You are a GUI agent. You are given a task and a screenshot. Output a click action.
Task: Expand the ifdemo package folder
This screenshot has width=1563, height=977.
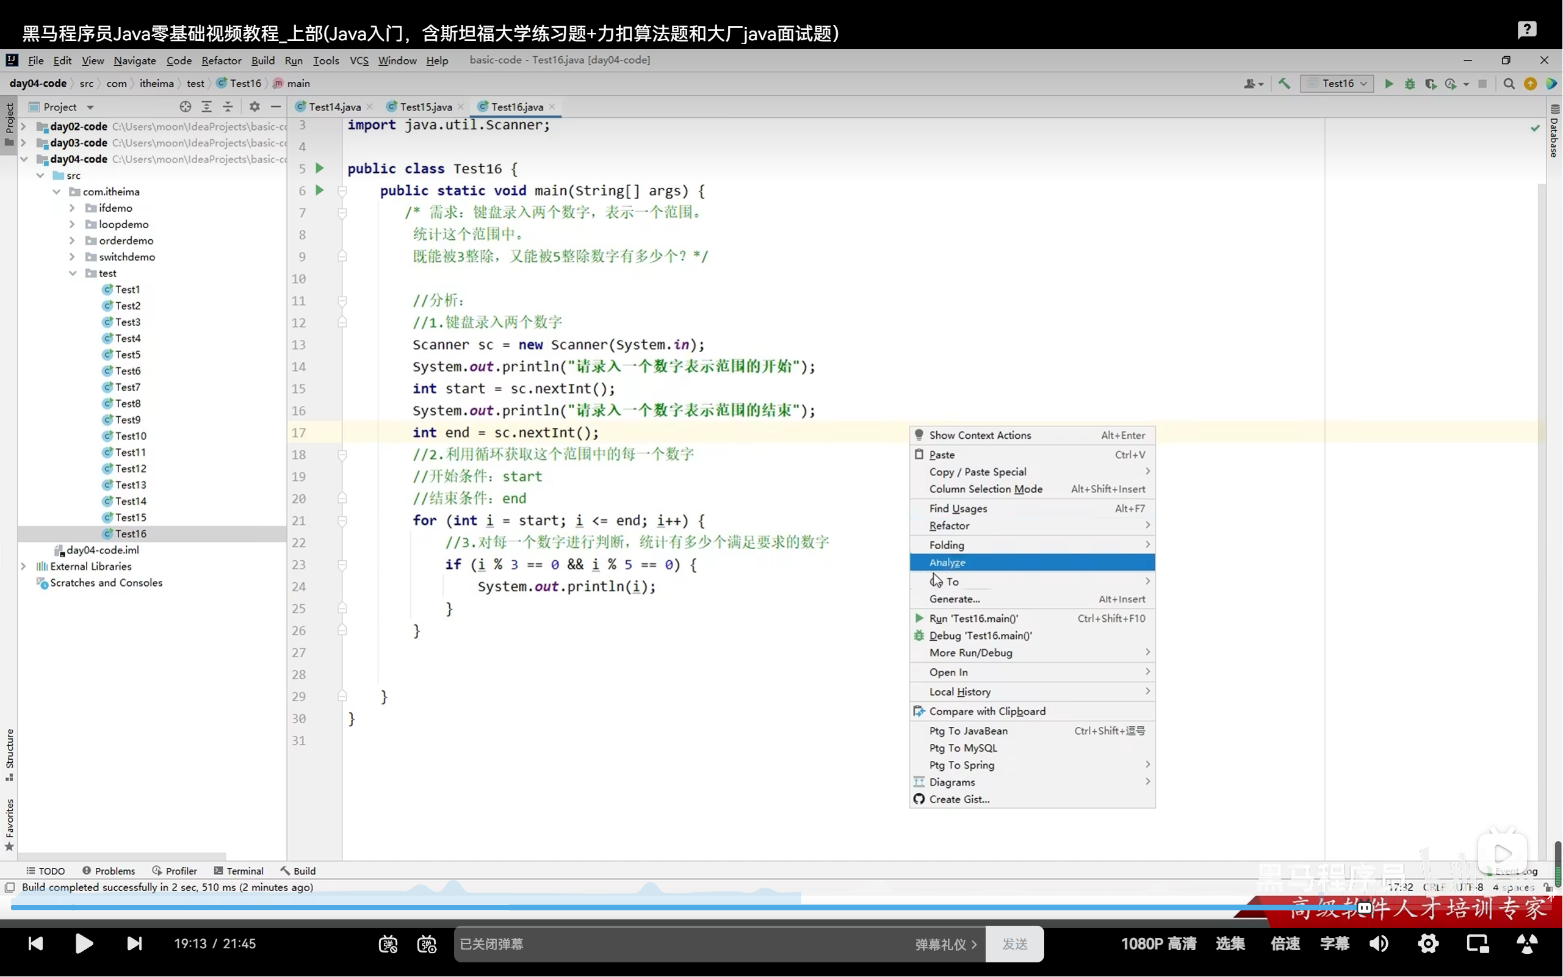coord(73,208)
